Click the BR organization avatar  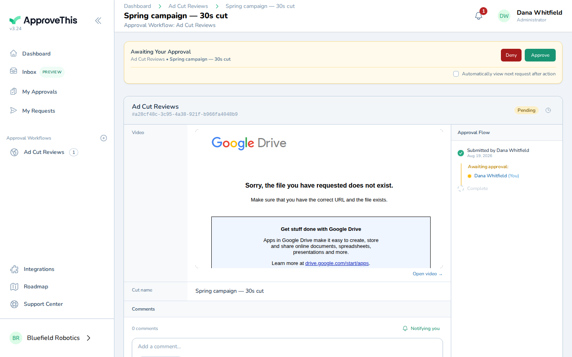coord(16,338)
